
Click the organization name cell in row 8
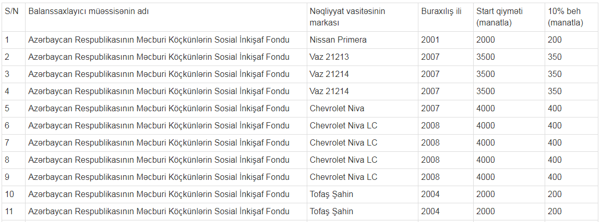(x=159, y=160)
